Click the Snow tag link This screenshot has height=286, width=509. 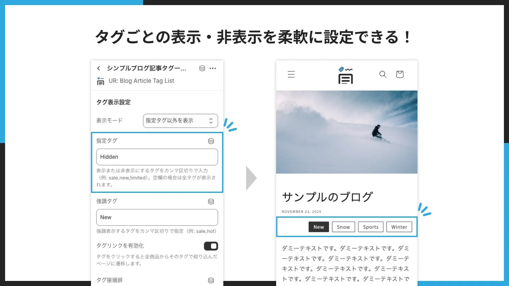tap(343, 227)
